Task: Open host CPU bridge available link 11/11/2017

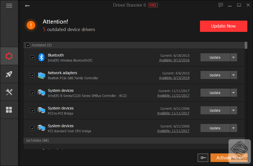Action: [x=173, y=131]
